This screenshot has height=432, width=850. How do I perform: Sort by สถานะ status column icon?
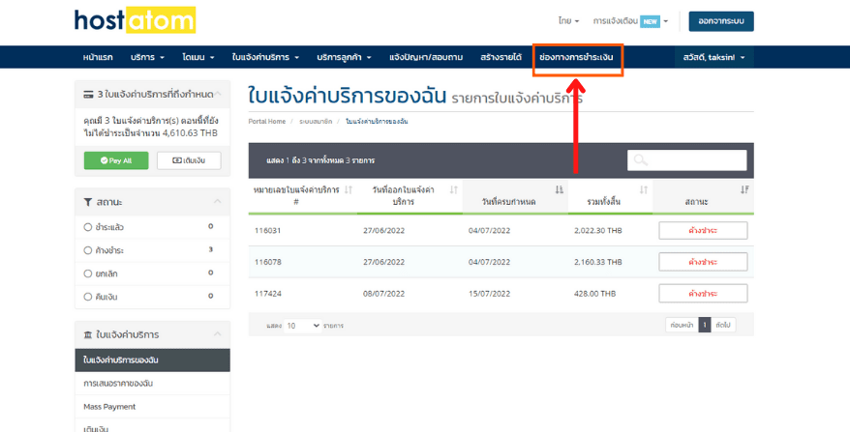[744, 190]
